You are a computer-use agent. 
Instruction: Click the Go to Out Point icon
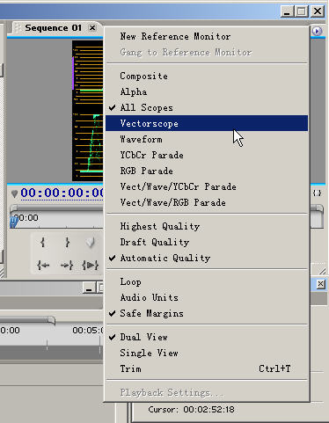[x=67, y=266]
